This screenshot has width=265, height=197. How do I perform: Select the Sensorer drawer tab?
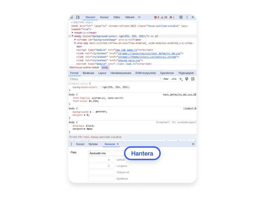110,144
